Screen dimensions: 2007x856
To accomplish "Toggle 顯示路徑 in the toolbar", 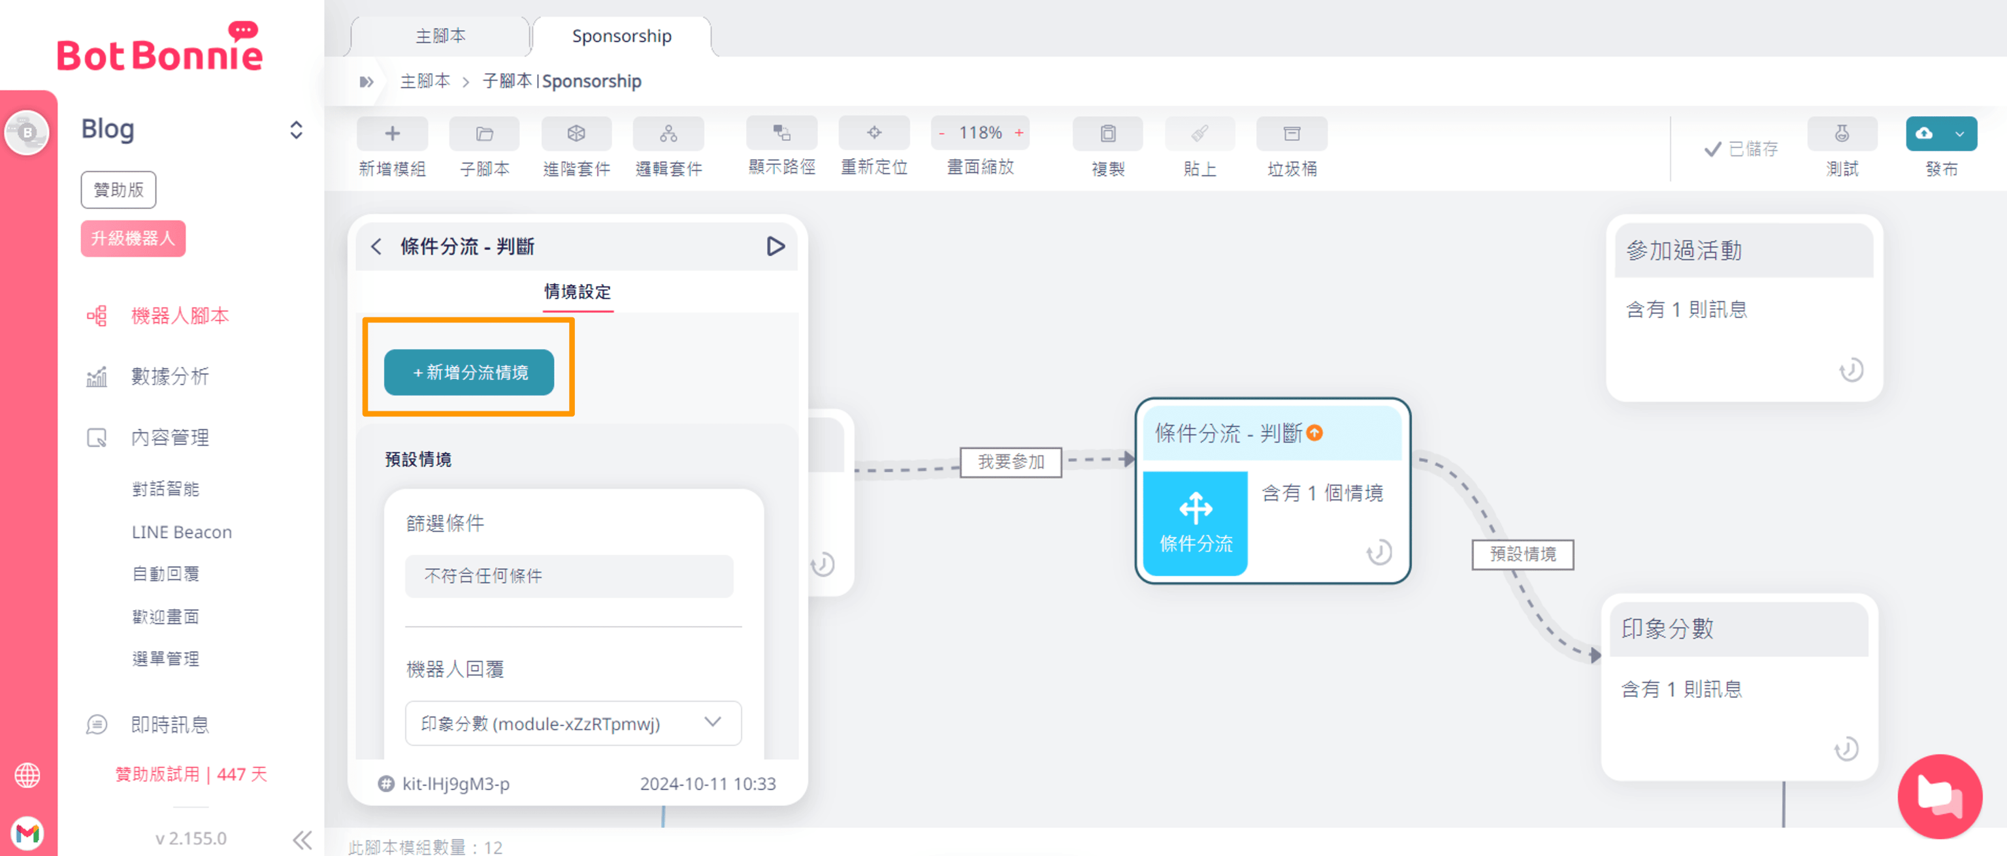I will [x=781, y=133].
